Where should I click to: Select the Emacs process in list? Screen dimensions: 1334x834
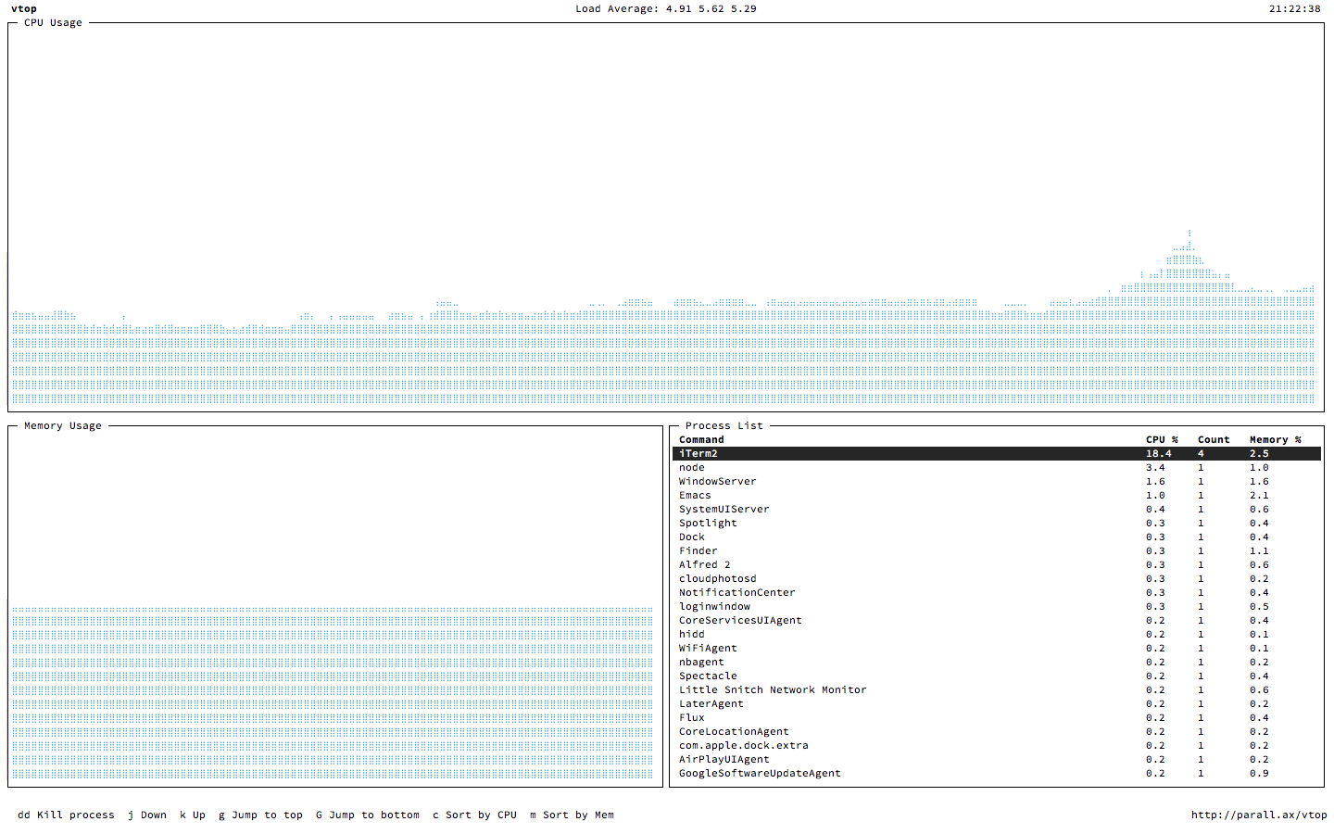997,496
